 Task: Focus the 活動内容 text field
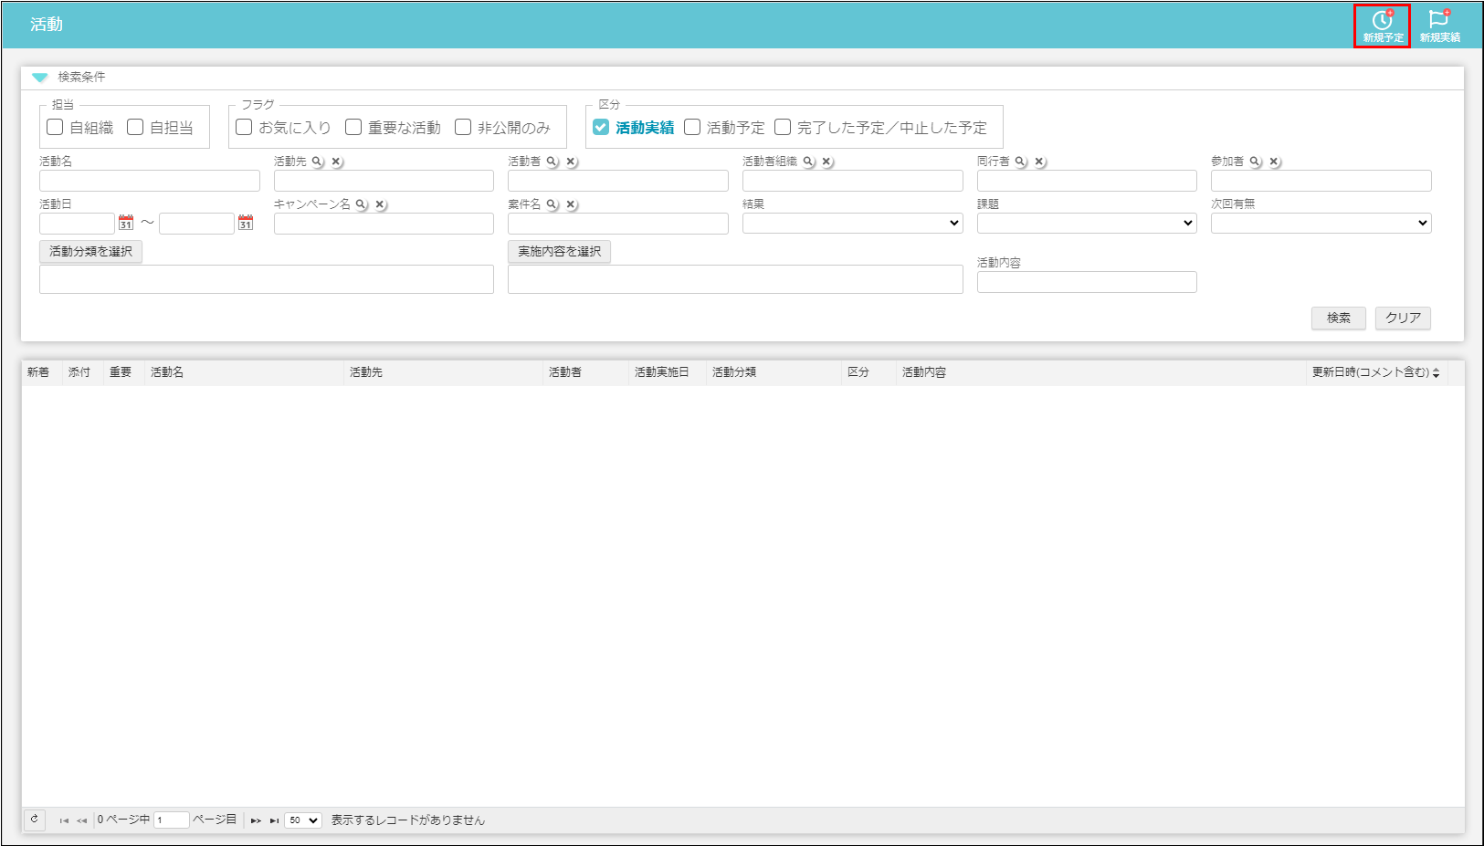(1087, 282)
